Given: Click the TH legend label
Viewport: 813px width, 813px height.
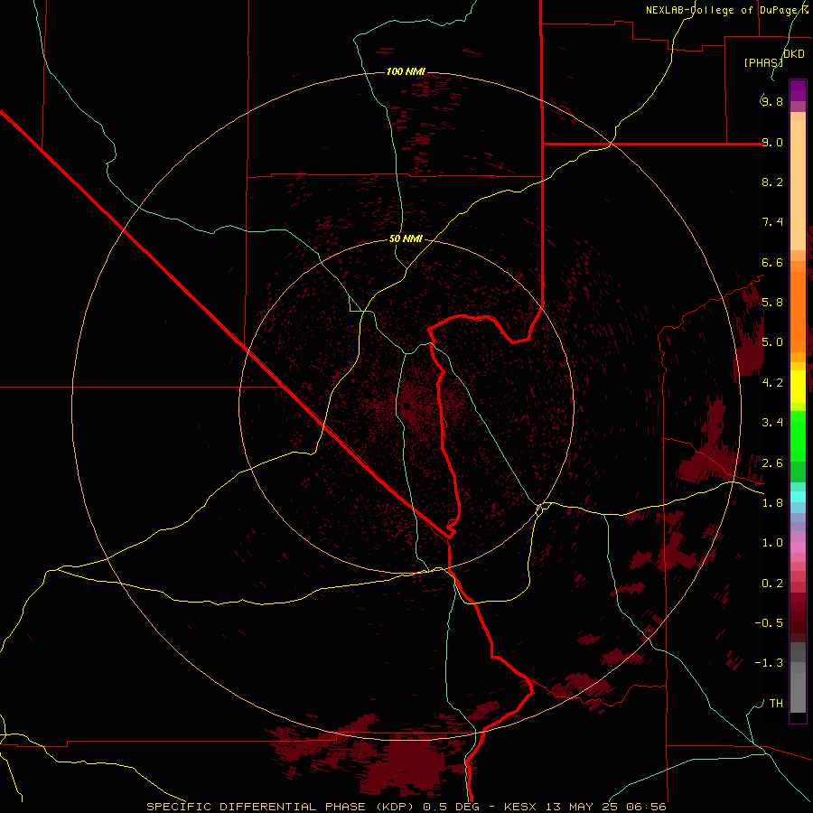Looking at the screenshot, I should [776, 704].
